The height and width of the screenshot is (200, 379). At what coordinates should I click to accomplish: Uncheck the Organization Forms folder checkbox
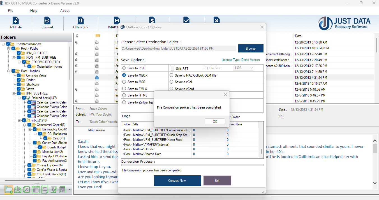(29, 66)
